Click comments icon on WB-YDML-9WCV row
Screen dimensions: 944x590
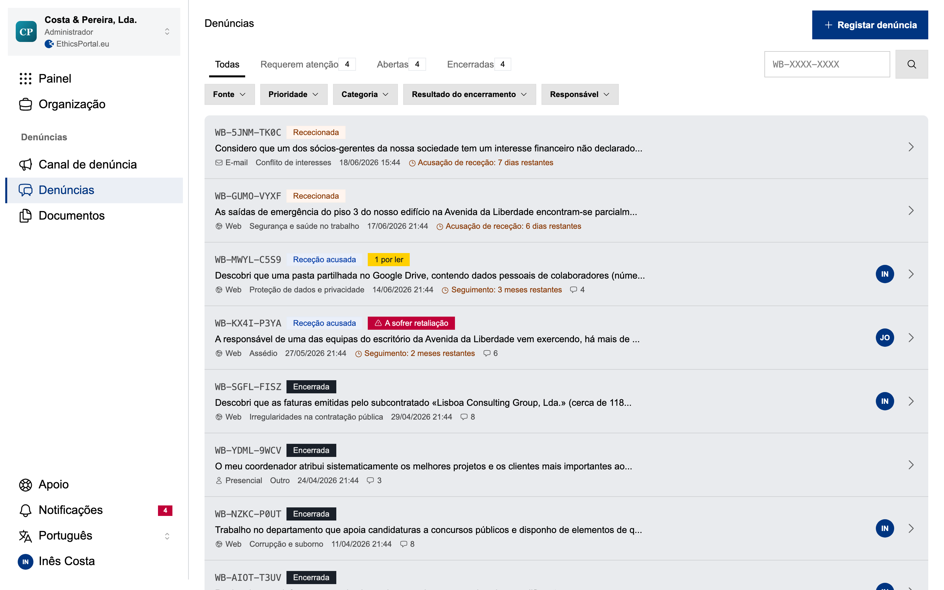pos(370,480)
